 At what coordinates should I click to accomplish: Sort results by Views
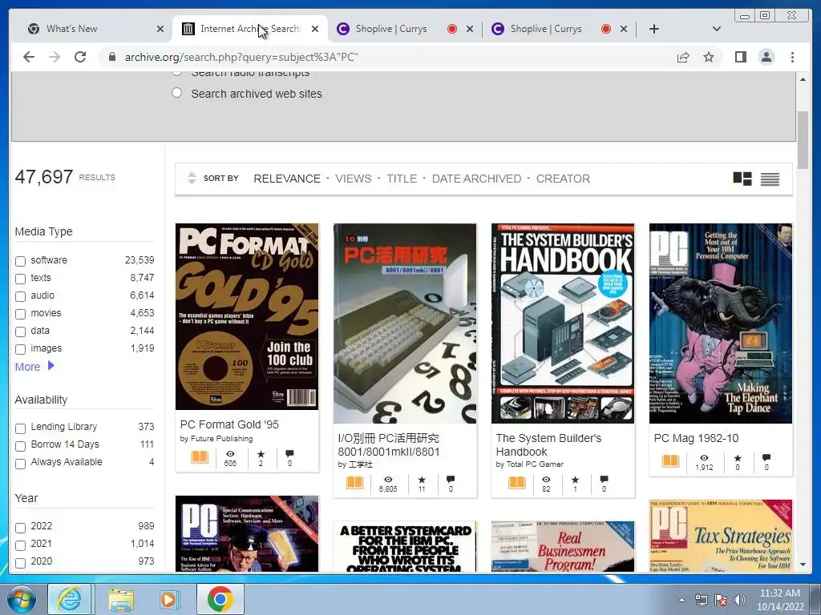coord(354,179)
